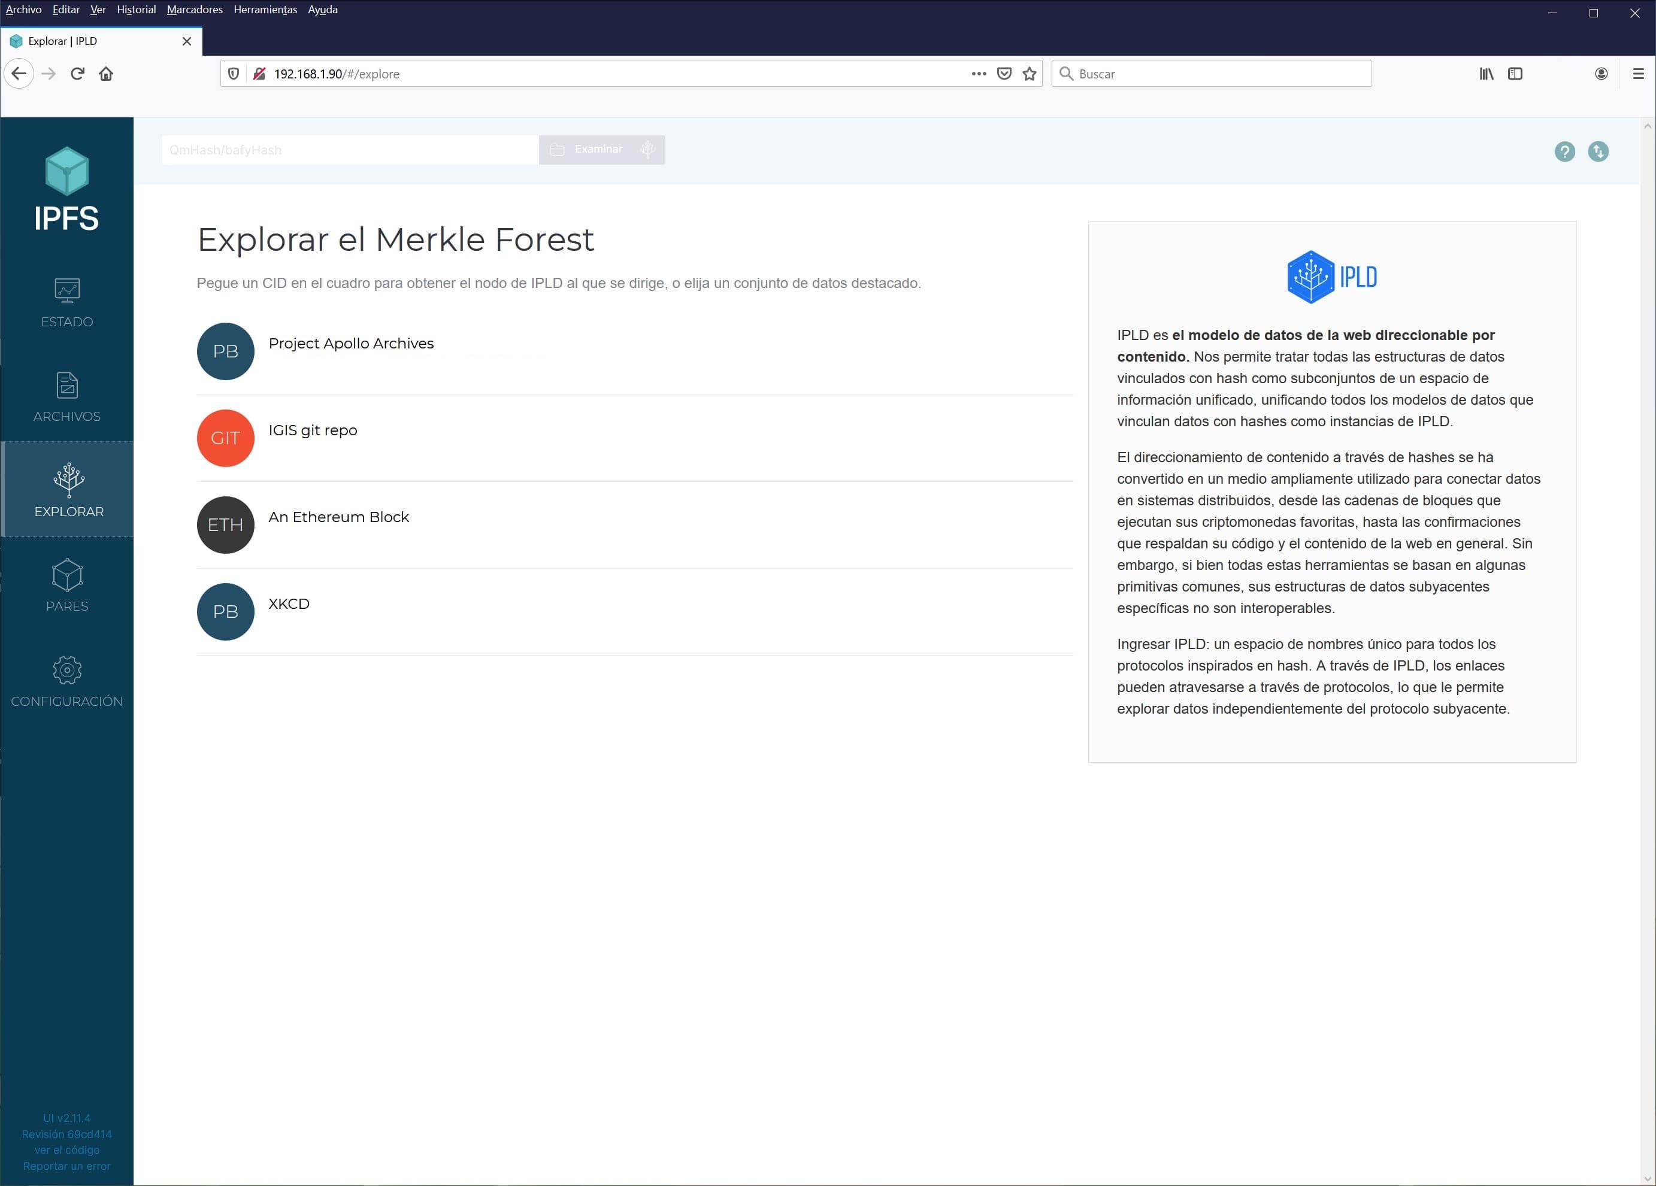This screenshot has height=1186, width=1656.
Task: Open the Firefox hamburger application menu
Action: (1638, 74)
